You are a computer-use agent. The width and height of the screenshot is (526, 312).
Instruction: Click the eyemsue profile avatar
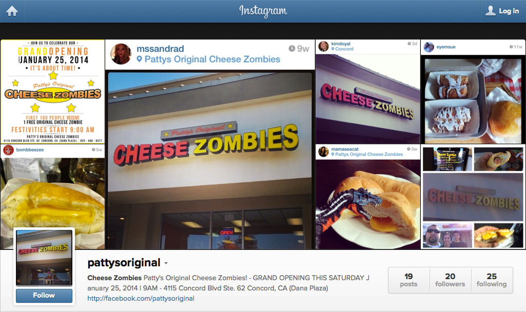tap(428, 47)
